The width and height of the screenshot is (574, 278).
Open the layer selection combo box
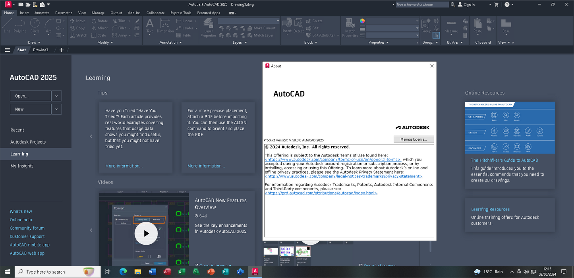249,21
